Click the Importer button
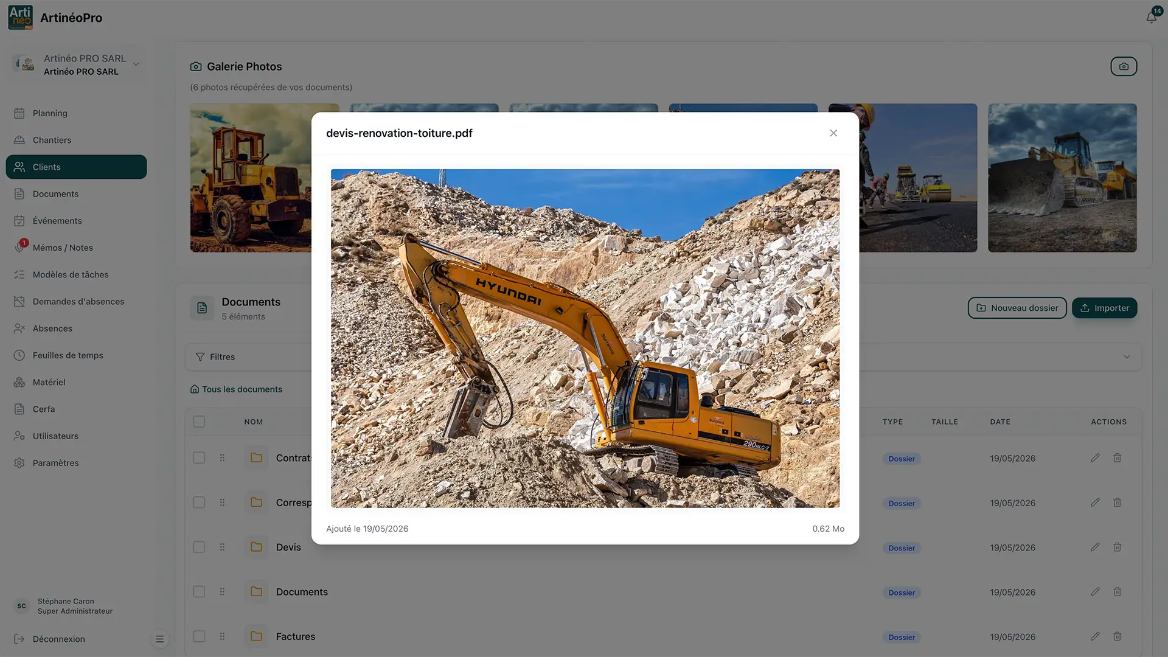The height and width of the screenshot is (657, 1168). tap(1105, 308)
